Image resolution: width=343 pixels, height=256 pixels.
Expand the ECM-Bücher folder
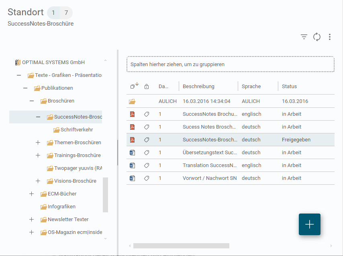click(32, 194)
